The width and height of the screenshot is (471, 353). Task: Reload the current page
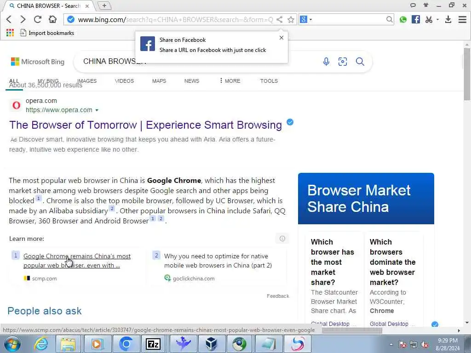38,19
